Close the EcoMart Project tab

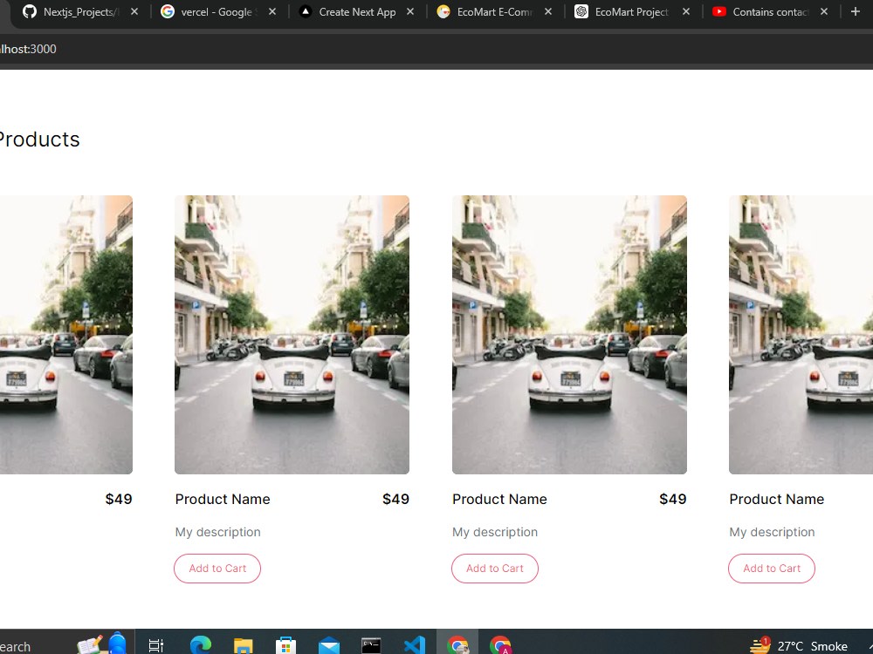686,11
